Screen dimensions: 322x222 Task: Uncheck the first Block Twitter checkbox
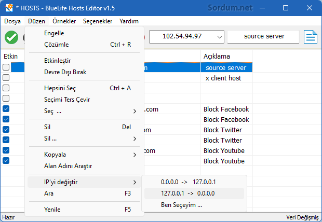pos(6,130)
